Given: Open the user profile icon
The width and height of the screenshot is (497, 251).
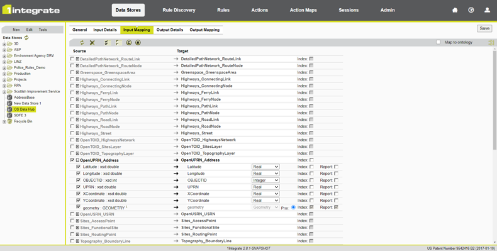Looking at the screenshot, I should pyautogui.click(x=487, y=10).
